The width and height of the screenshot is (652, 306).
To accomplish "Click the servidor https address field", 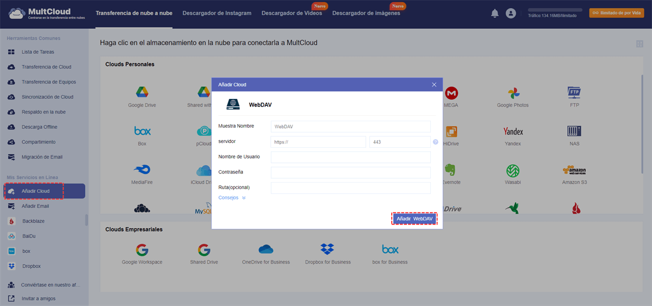I will [x=318, y=142].
